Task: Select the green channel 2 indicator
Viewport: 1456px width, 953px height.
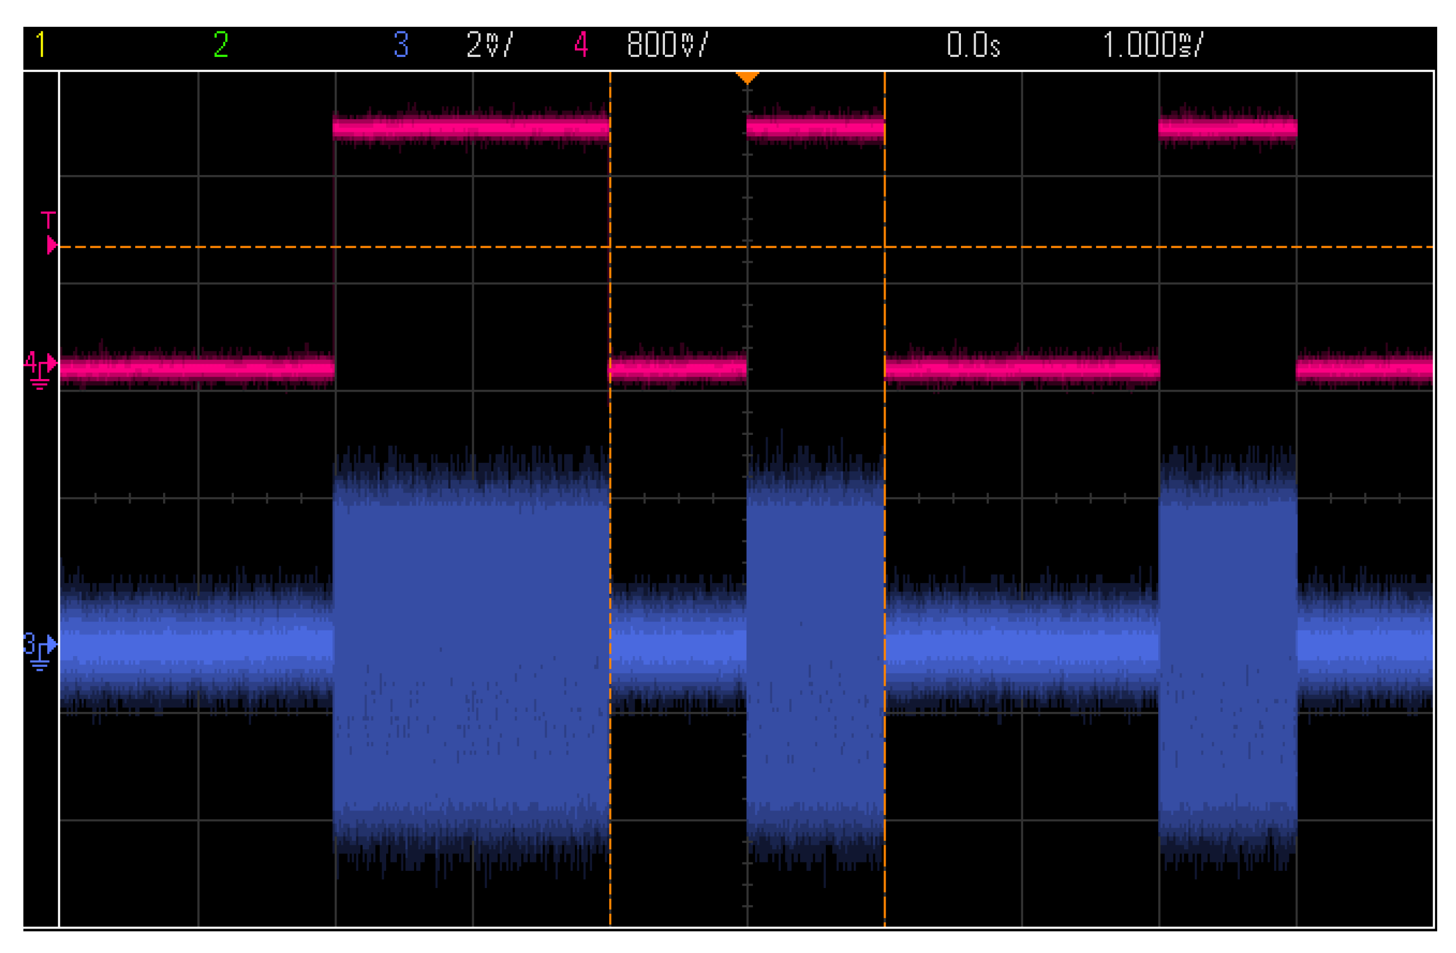Action: (x=221, y=44)
